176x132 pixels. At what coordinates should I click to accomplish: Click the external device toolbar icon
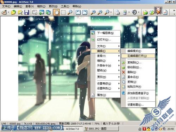pos(125,12)
